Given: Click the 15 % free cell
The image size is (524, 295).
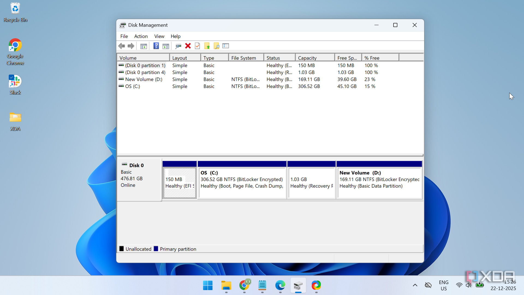Looking at the screenshot, I should click(x=370, y=86).
